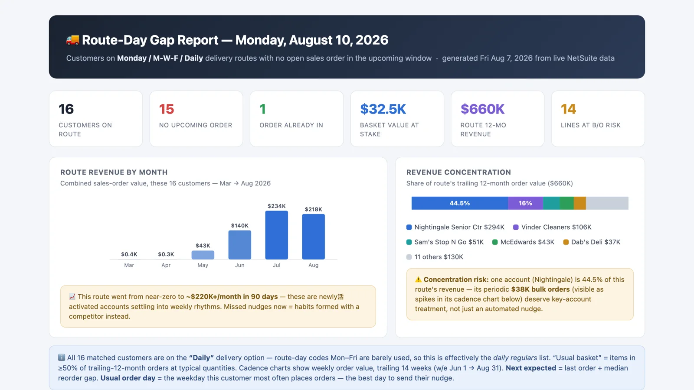
Task: Select the gray 11 others legend swatch
Action: (409, 257)
